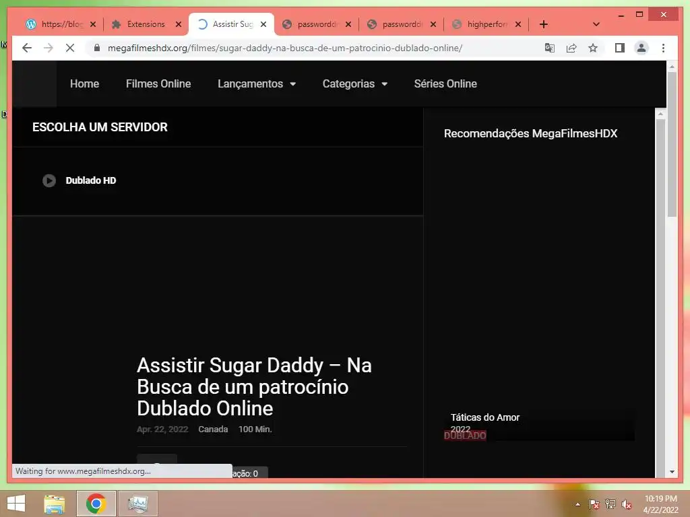Switch to the https://blog tab
This screenshot has height=517, width=690.
coord(61,24)
